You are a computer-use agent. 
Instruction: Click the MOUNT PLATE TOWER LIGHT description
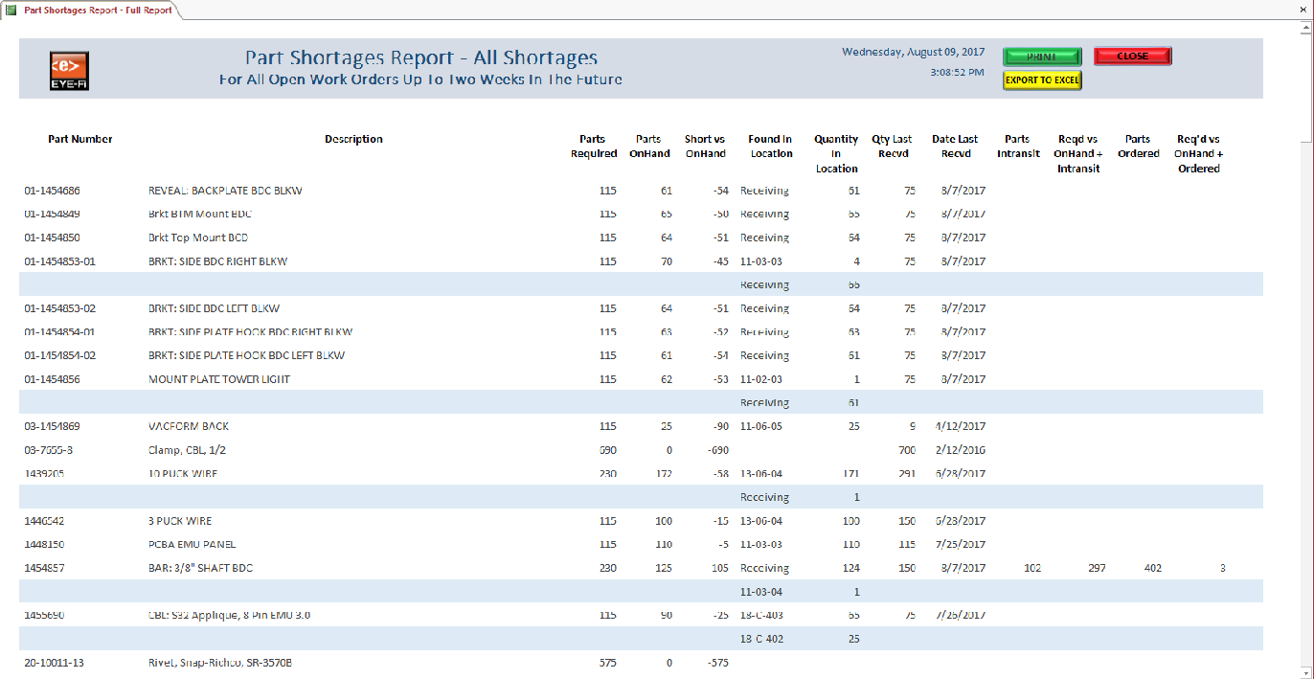pyautogui.click(x=219, y=380)
